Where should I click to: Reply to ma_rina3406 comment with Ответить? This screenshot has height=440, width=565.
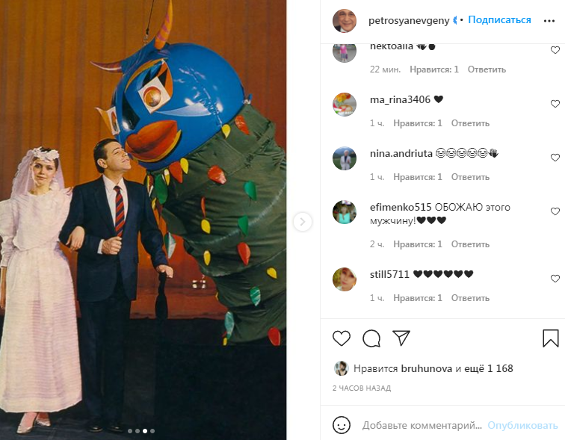pos(470,123)
